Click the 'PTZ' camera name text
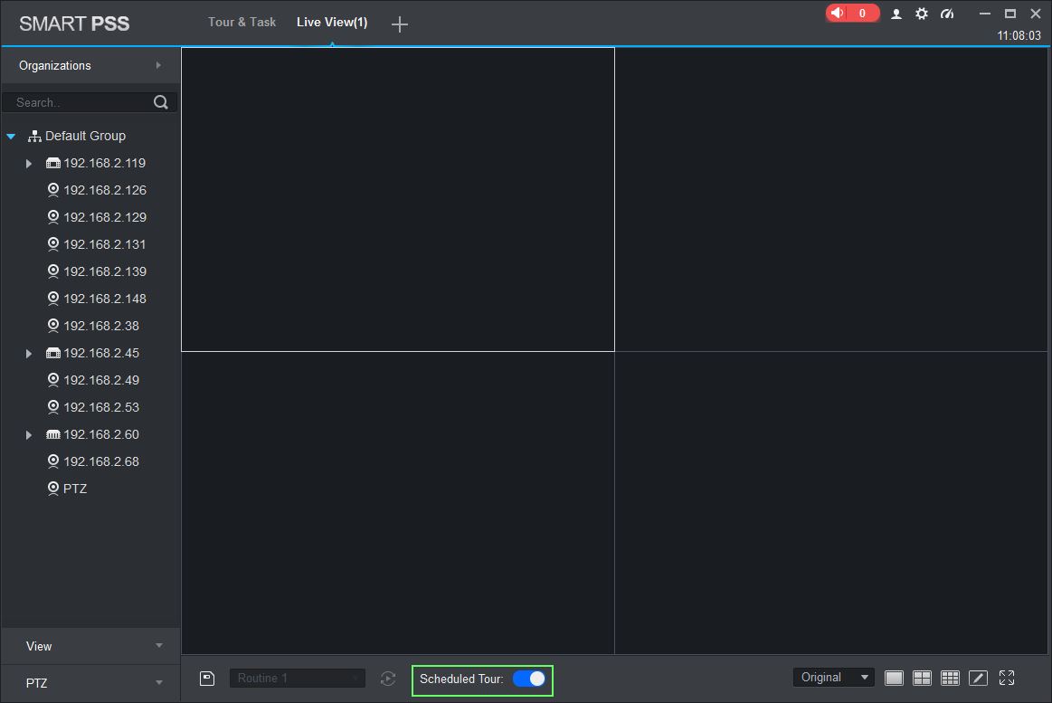This screenshot has height=703, width=1052. [x=75, y=489]
